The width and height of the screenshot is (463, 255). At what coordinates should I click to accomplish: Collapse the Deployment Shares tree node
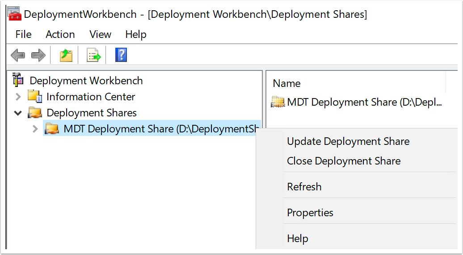18,113
